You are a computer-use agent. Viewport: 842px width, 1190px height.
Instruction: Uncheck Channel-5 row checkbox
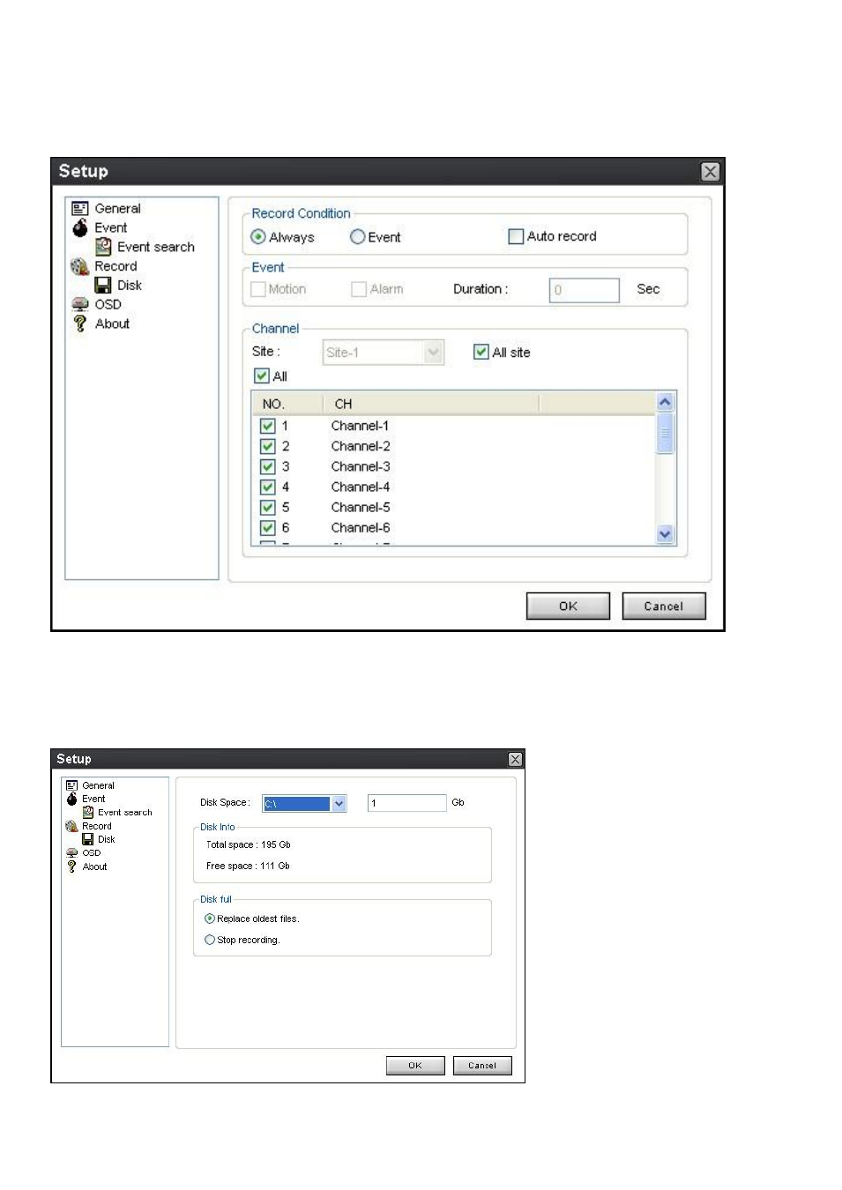coord(268,507)
